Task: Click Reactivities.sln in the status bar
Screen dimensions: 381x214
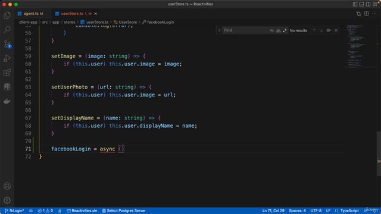Action: 82,210
